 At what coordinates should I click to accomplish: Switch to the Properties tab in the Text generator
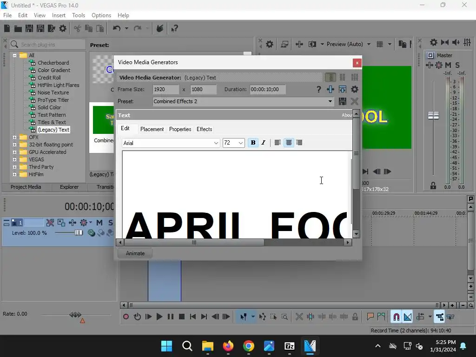[x=180, y=129]
